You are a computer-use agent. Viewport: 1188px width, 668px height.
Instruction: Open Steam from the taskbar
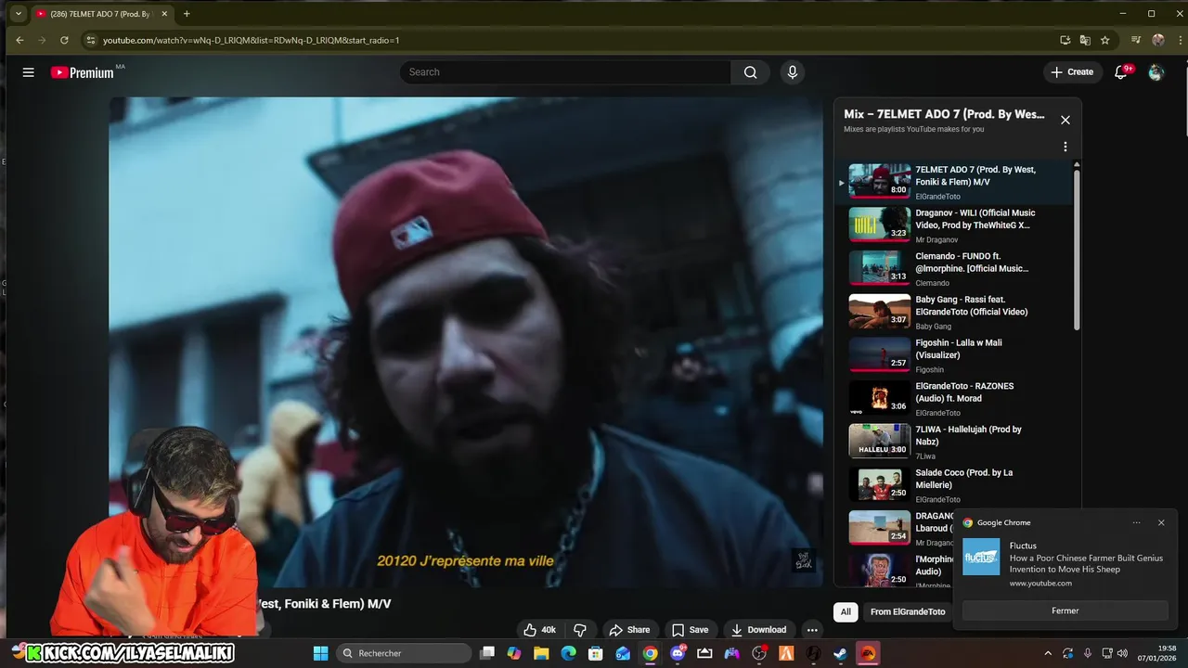(x=840, y=653)
